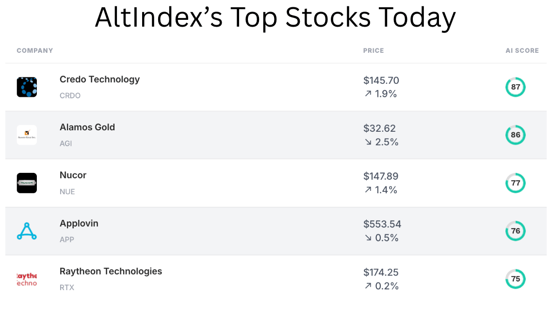Screen dimensions: 552x310
Task: Click the AI score 76 ring
Action: [515, 231]
